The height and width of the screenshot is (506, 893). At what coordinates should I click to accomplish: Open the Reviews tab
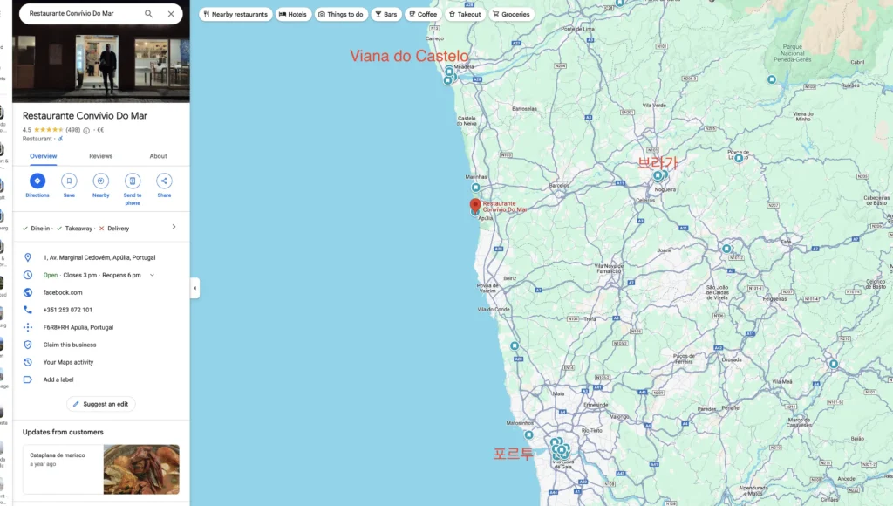click(101, 156)
